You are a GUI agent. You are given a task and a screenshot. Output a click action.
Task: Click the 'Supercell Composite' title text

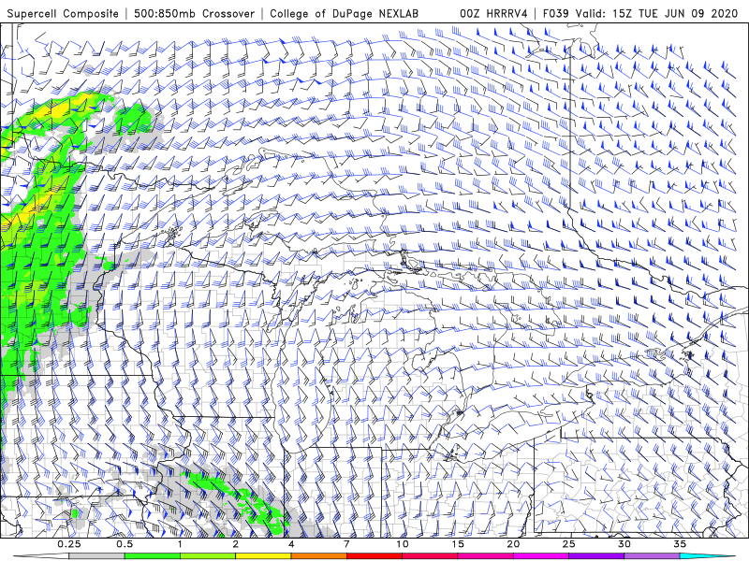63,14
